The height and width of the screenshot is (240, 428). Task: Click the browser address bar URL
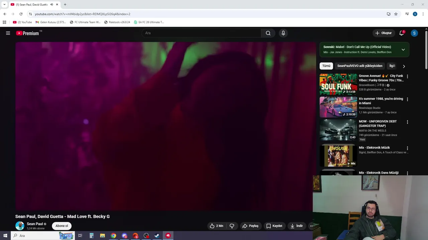pyautogui.click(x=83, y=14)
